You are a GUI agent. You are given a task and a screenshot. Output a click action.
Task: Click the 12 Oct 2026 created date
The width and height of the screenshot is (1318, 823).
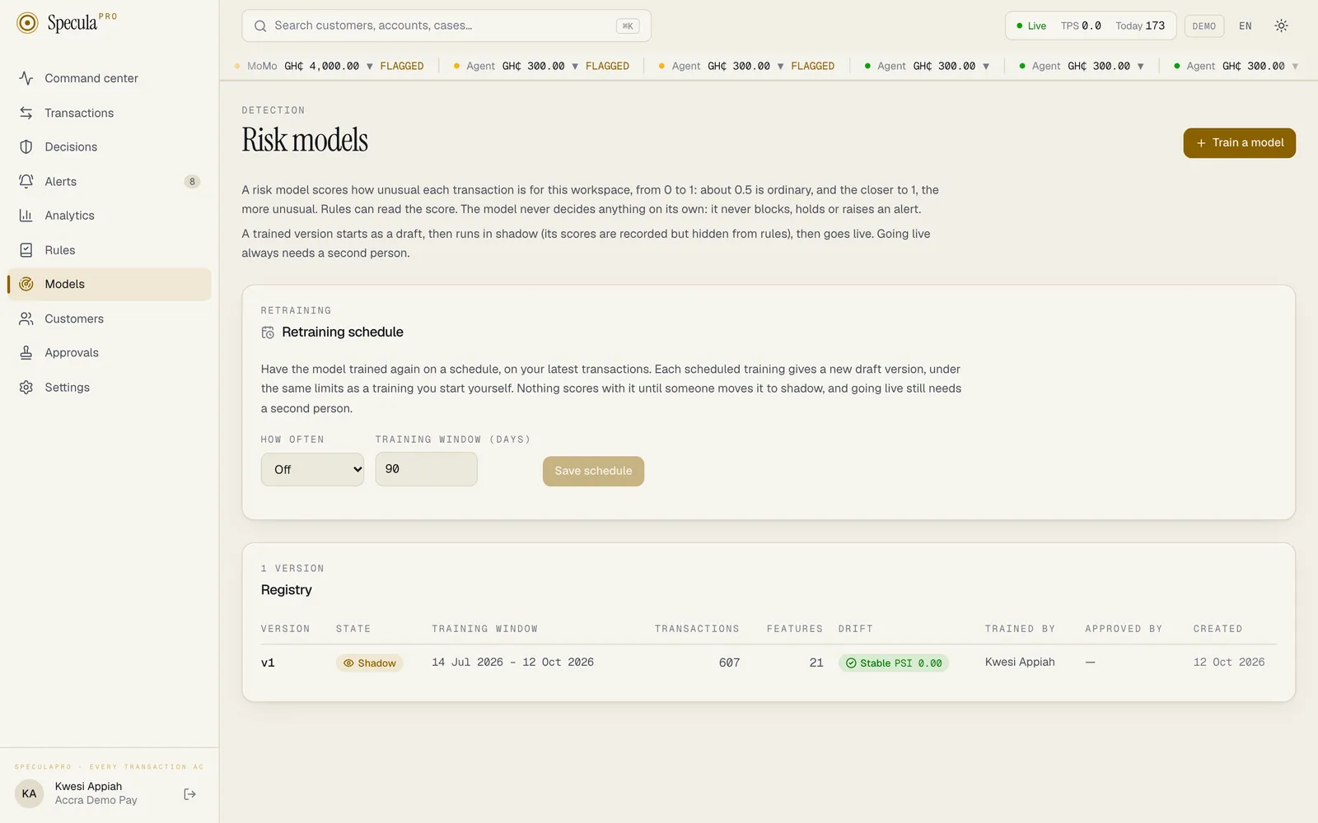point(1229,662)
